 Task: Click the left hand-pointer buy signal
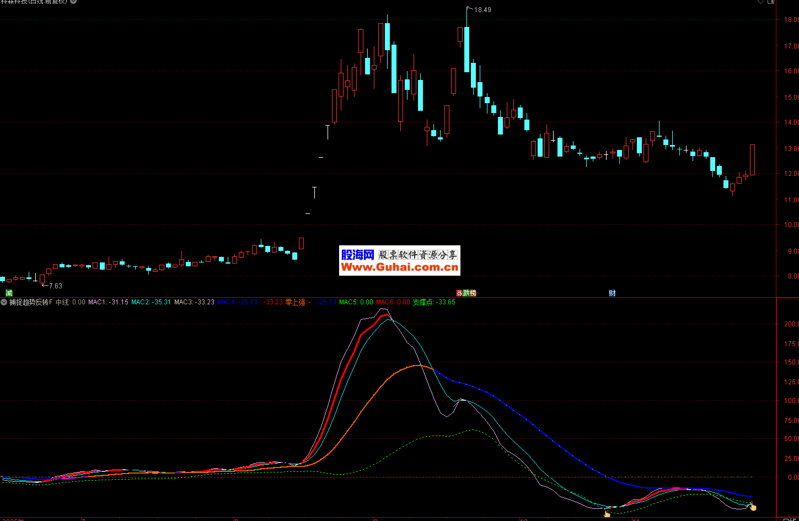click(607, 514)
